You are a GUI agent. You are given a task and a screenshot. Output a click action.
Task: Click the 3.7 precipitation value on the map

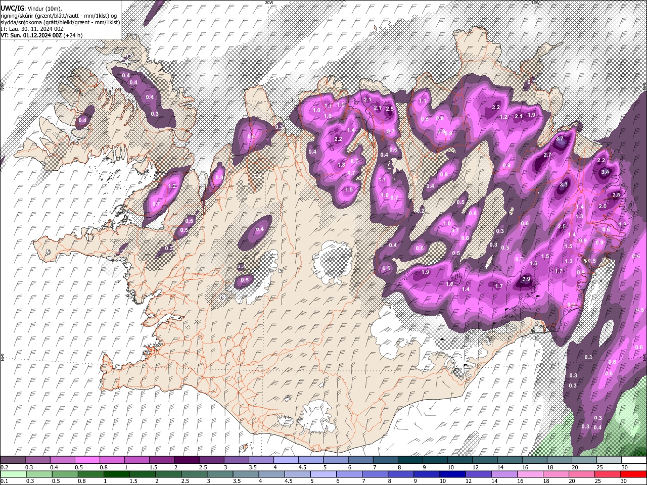click(x=560, y=139)
